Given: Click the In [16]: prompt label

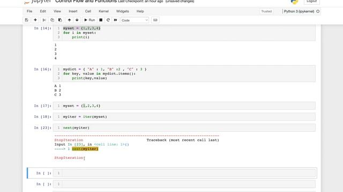Looking at the screenshot, I should 43,69.
